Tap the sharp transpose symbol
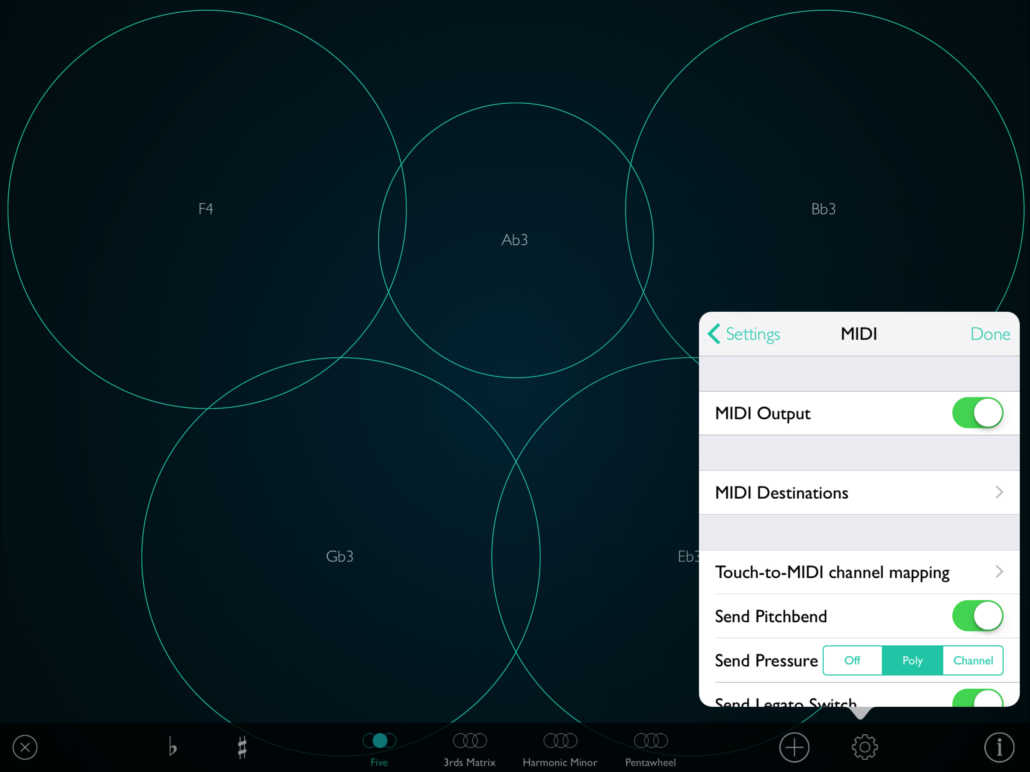 point(242,747)
